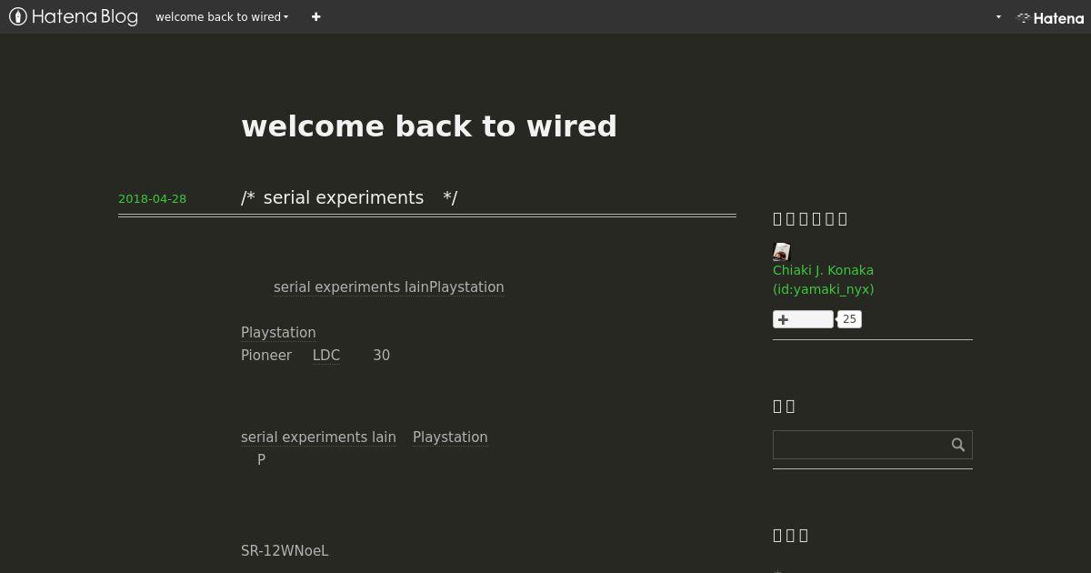
Task: Open the 2018-04-28 date link
Action: [x=152, y=198]
